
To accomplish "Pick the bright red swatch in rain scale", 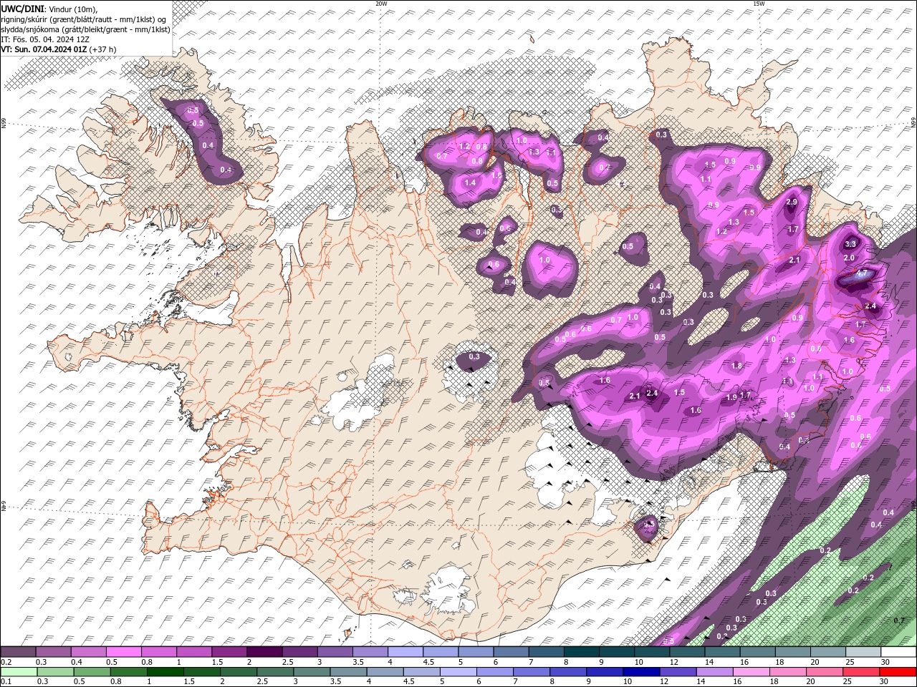I will (x=898, y=672).
